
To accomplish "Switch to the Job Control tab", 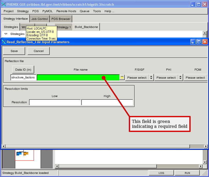I will click(x=40, y=19).
